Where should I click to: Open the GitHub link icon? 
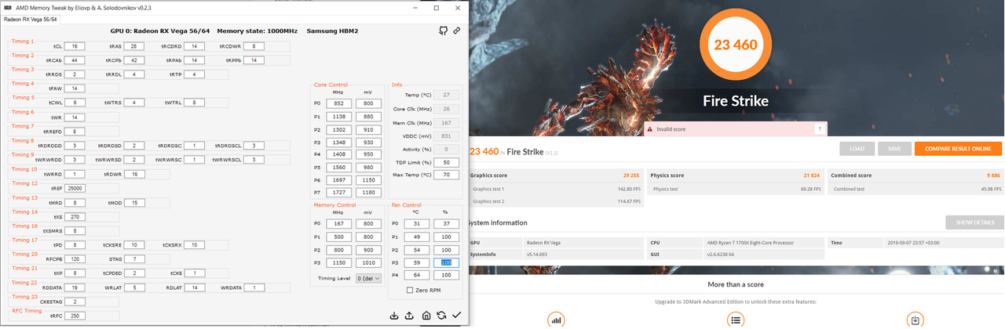(x=443, y=31)
